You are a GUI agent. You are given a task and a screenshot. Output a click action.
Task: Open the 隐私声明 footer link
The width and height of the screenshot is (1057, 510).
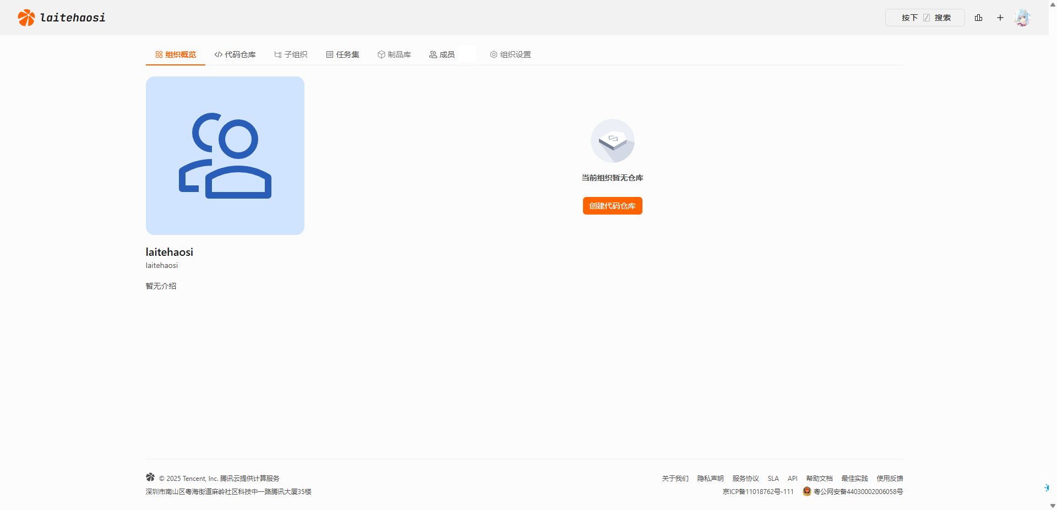coord(710,479)
